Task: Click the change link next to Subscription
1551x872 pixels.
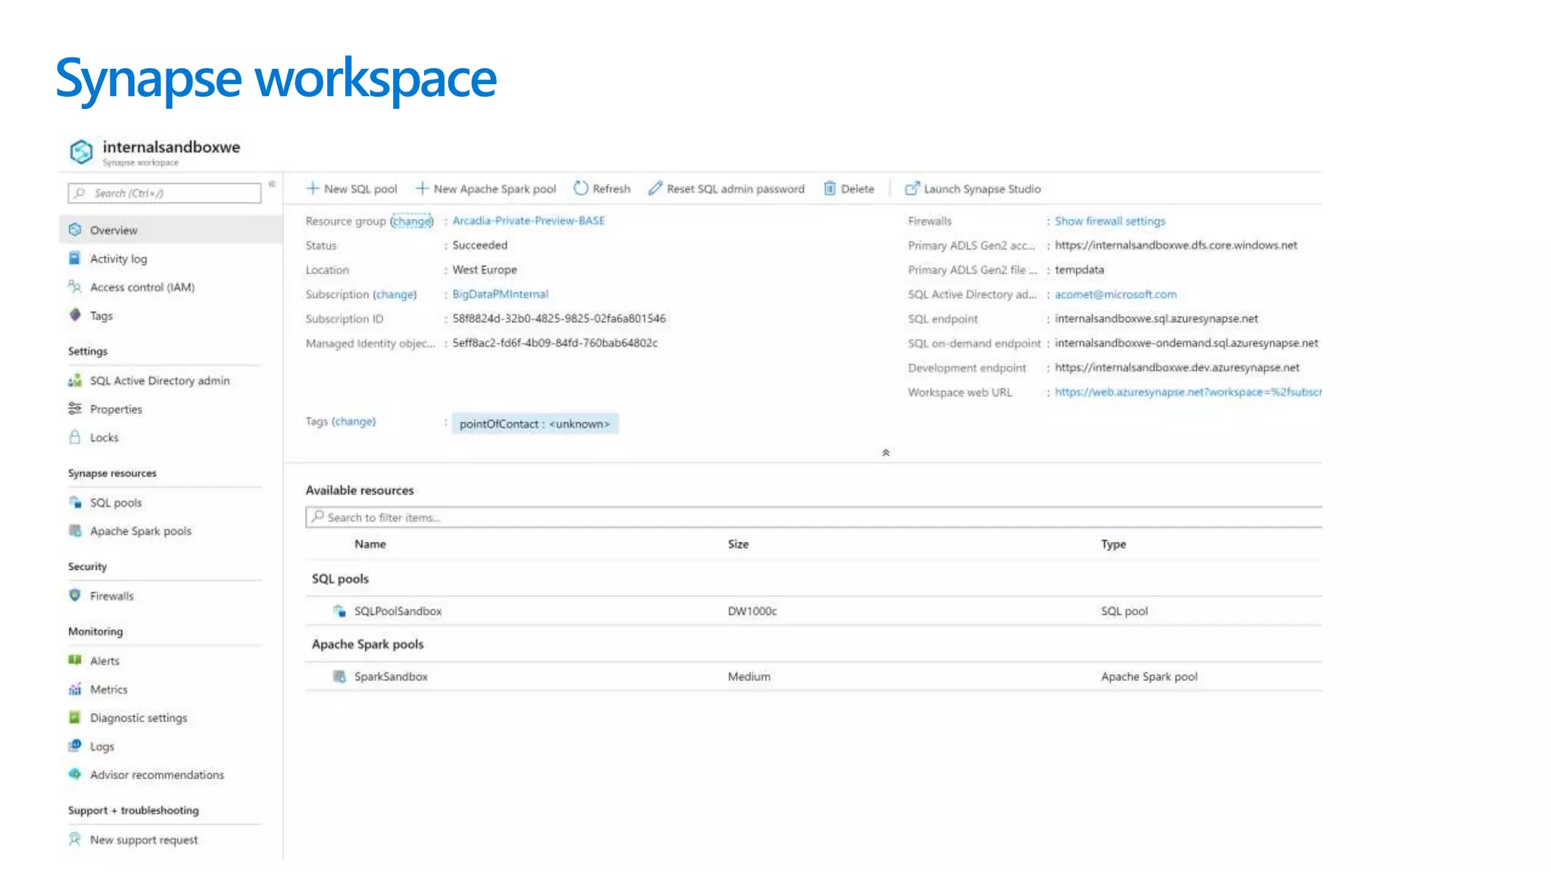Action: click(x=395, y=294)
